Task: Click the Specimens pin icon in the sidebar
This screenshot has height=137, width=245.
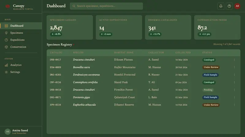Action: pos(6,33)
